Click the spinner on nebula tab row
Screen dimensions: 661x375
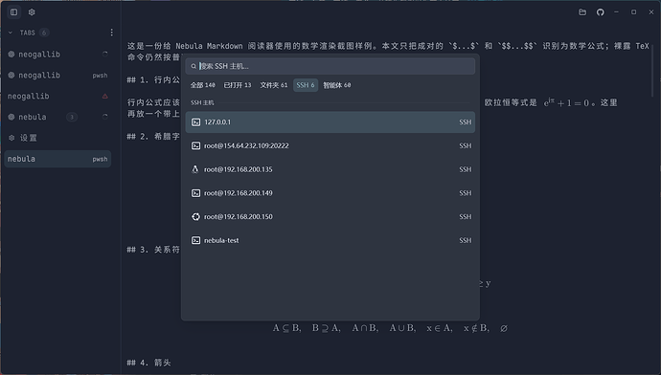tap(105, 117)
